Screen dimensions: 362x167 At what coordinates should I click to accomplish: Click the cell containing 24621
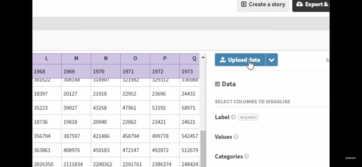(x=190, y=122)
